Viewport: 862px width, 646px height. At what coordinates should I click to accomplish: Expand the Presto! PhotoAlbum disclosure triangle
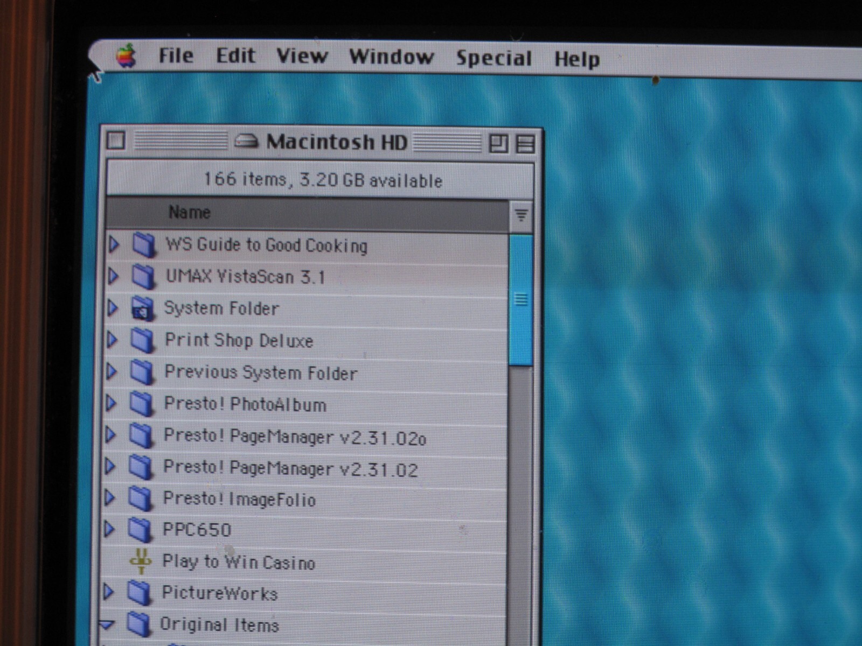[x=111, y=403]
